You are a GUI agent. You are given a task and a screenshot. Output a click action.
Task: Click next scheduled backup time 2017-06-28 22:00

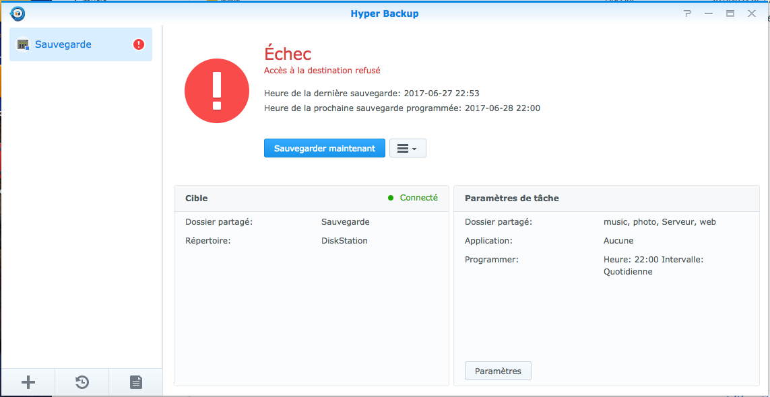[503, 108]
